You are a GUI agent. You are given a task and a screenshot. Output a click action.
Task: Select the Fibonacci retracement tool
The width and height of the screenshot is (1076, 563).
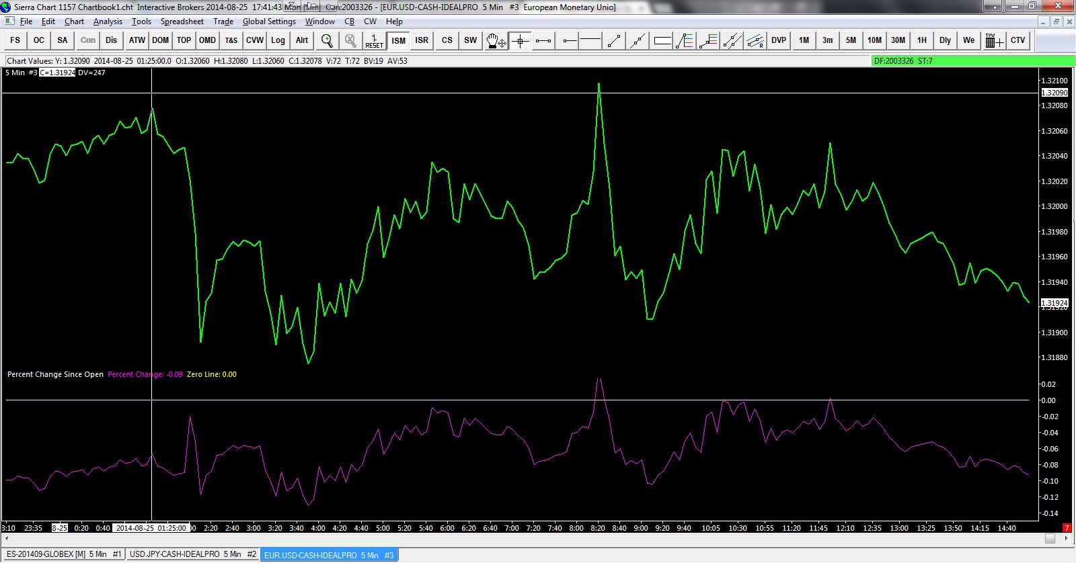(x=685, y=40)
